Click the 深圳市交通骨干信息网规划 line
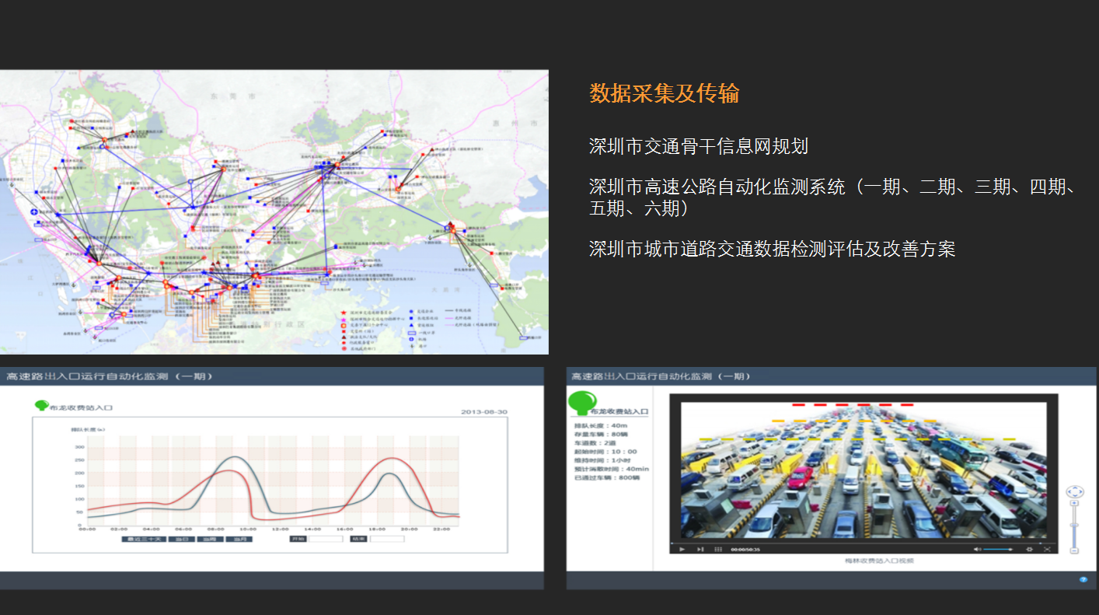Screen dimensions: 1099x615 click(699, 145)
